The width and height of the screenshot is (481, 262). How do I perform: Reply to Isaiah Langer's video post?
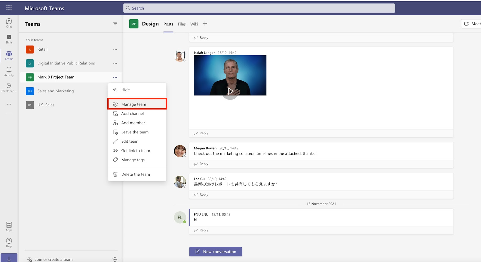coord(201,133)
